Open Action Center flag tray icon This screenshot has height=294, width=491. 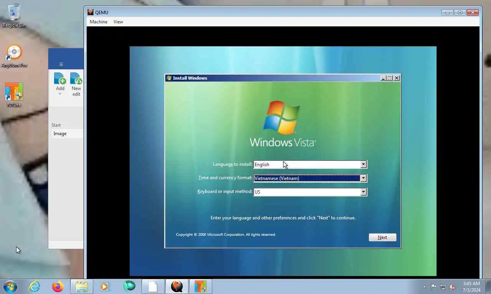[x=433, y=287]
